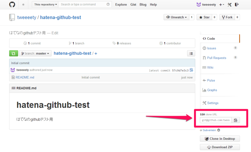Open Blog in top navigation
The image size is (251, 152).
point(143,5)
